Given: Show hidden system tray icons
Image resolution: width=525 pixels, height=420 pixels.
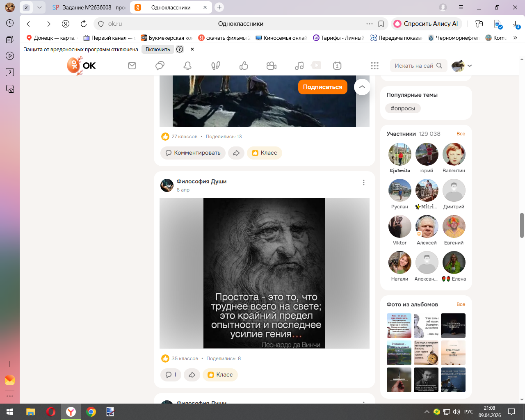Looking at the screenshot, I should coord(427,412).
